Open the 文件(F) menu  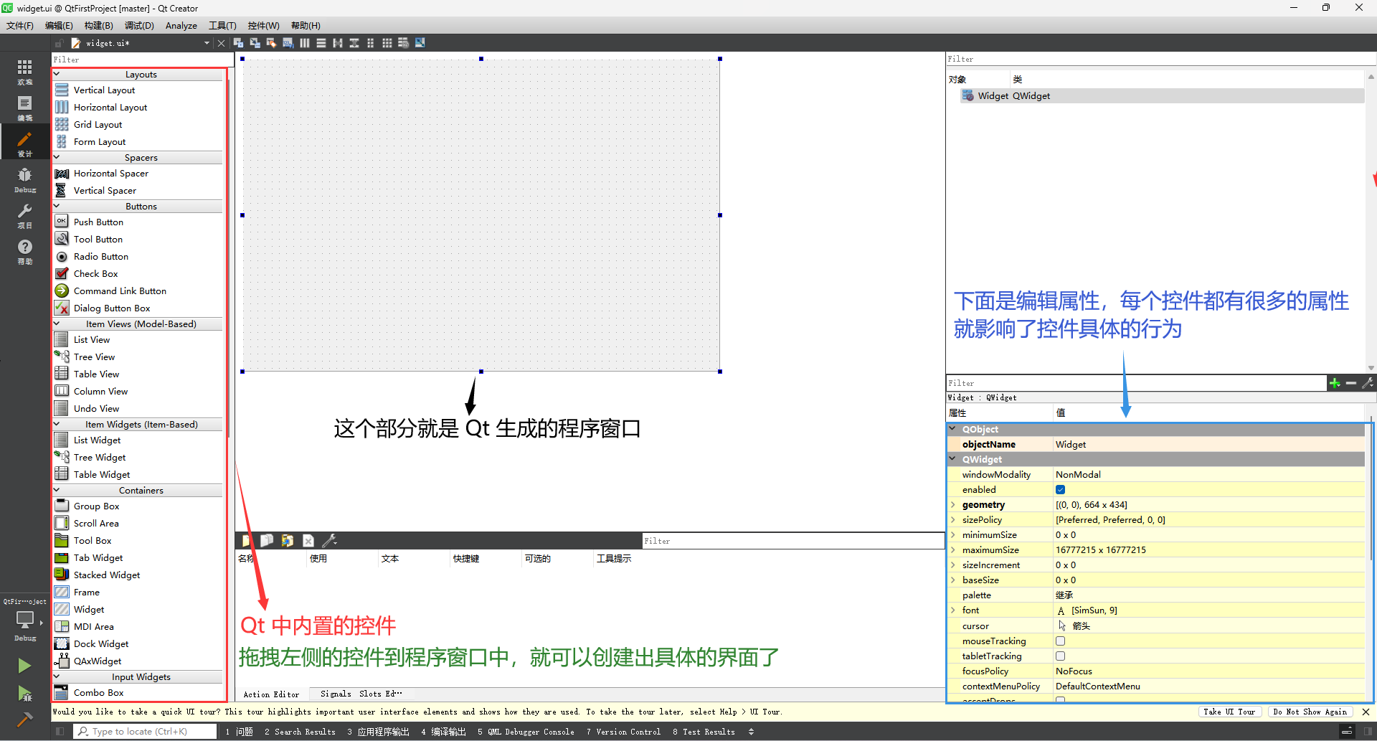(20, 26)
